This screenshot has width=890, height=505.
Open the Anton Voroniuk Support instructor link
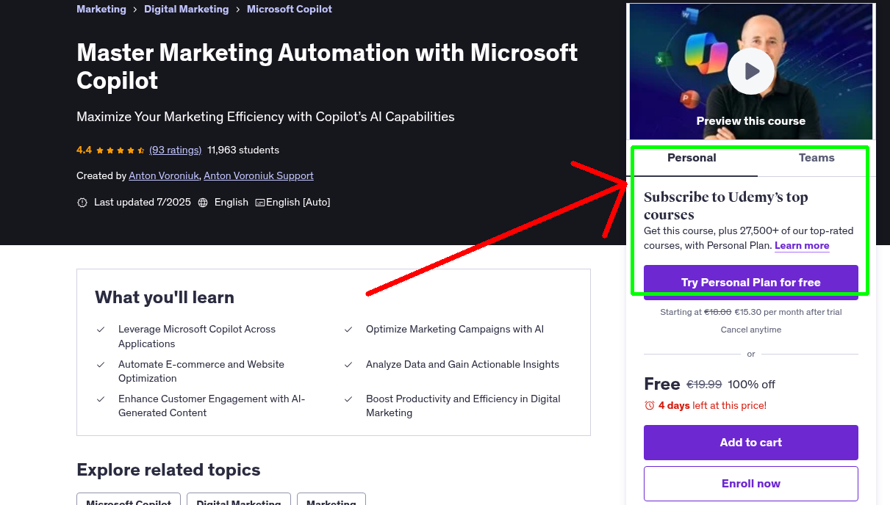[x=259, y=176]
